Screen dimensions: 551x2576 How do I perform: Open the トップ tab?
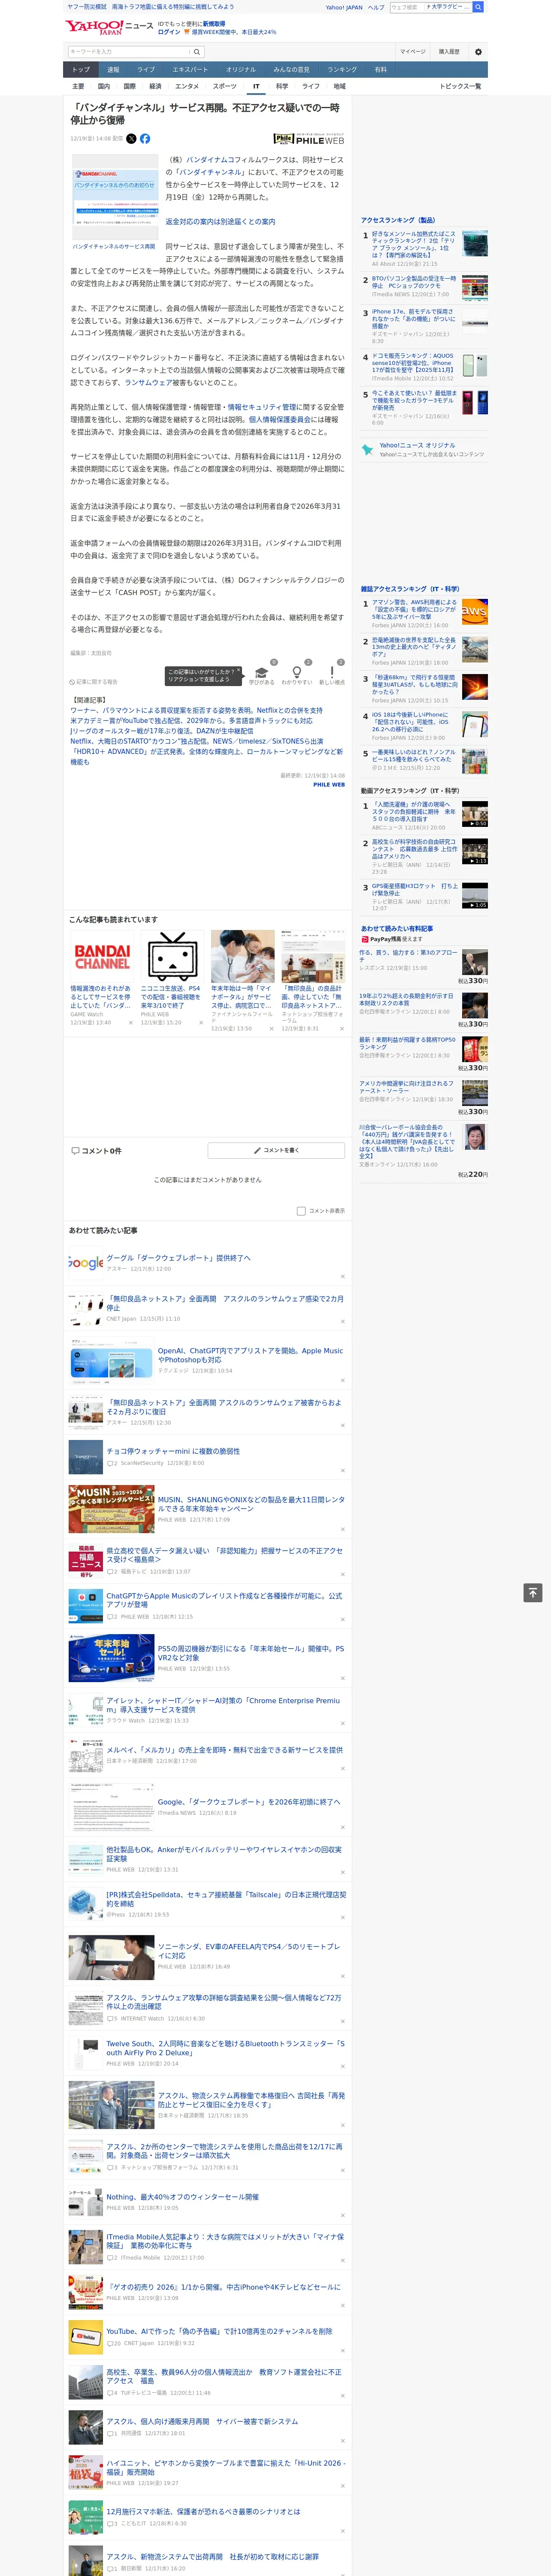tap(81, 70)
